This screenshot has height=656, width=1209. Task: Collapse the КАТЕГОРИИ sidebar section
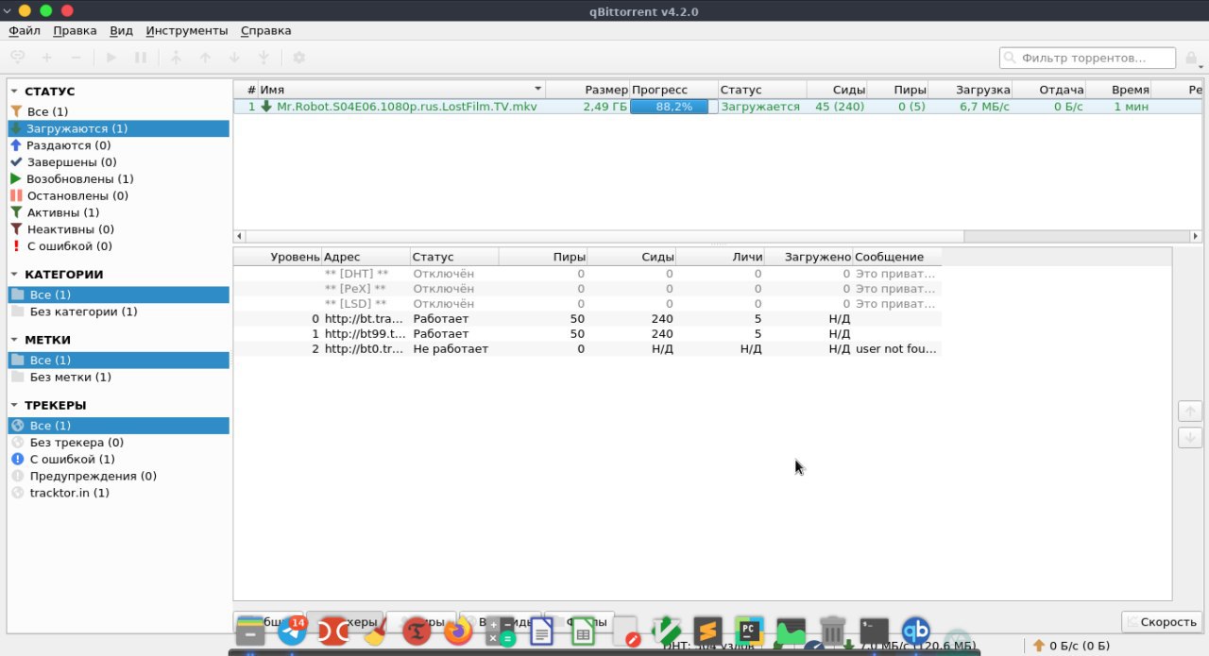point(14,275)
